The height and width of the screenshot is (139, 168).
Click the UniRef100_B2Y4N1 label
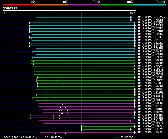[151, 31]
